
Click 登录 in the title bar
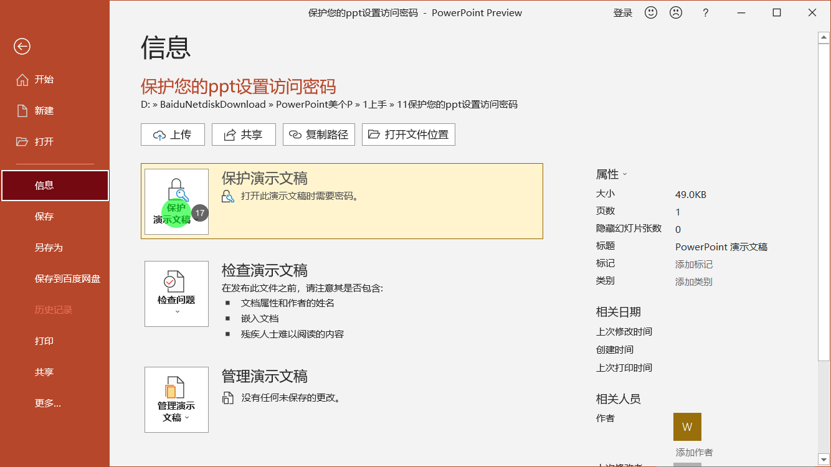(623, 12)
